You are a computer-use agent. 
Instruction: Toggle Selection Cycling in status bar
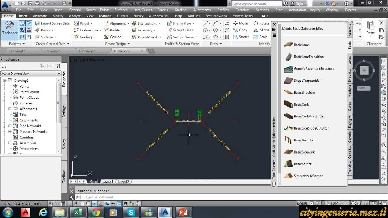132,204
